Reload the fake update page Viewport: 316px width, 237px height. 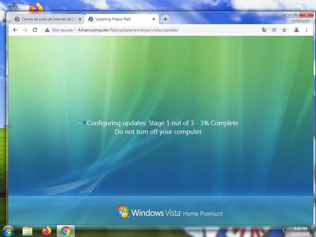(35, 30)
